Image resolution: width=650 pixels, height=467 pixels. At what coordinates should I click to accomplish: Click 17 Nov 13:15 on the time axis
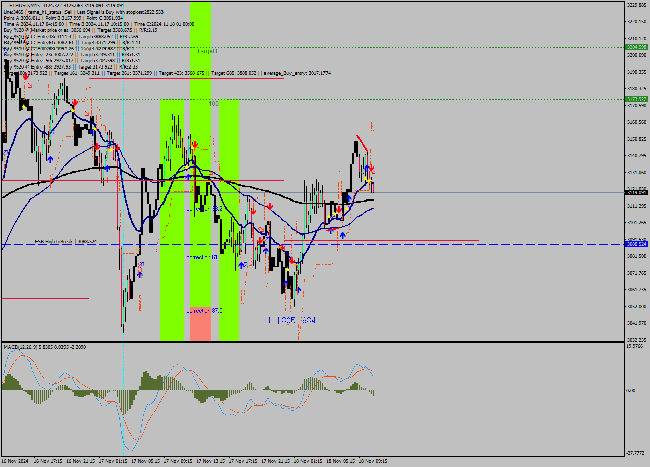[x=211, y=461]
